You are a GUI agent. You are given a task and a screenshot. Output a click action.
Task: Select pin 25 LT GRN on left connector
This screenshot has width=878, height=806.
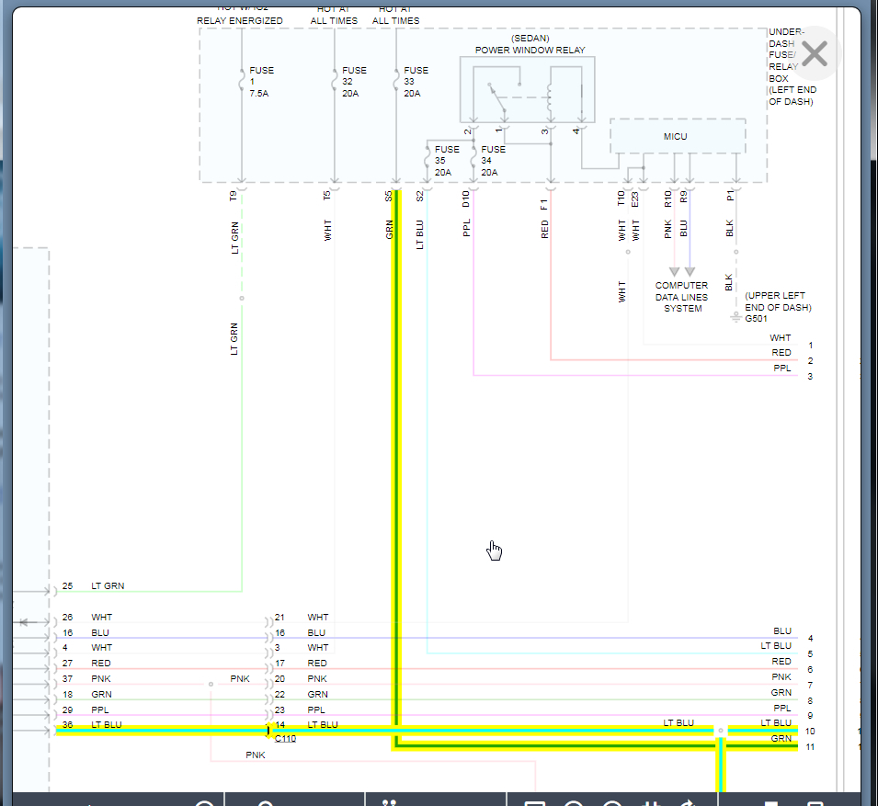(93, 586)
